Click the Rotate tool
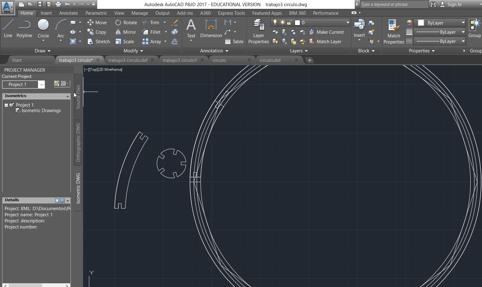The image size is (482, 287). (x=126, y=22)
